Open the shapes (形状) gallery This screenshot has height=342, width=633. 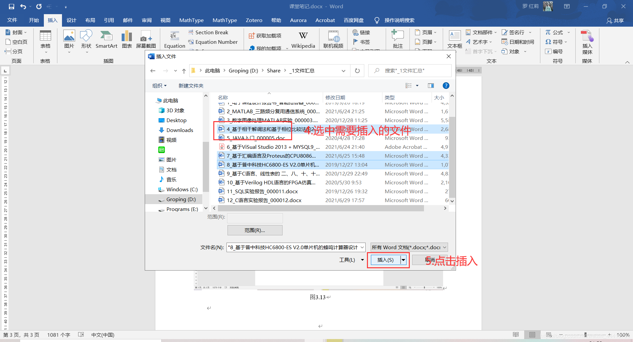(x=86, y=41)
